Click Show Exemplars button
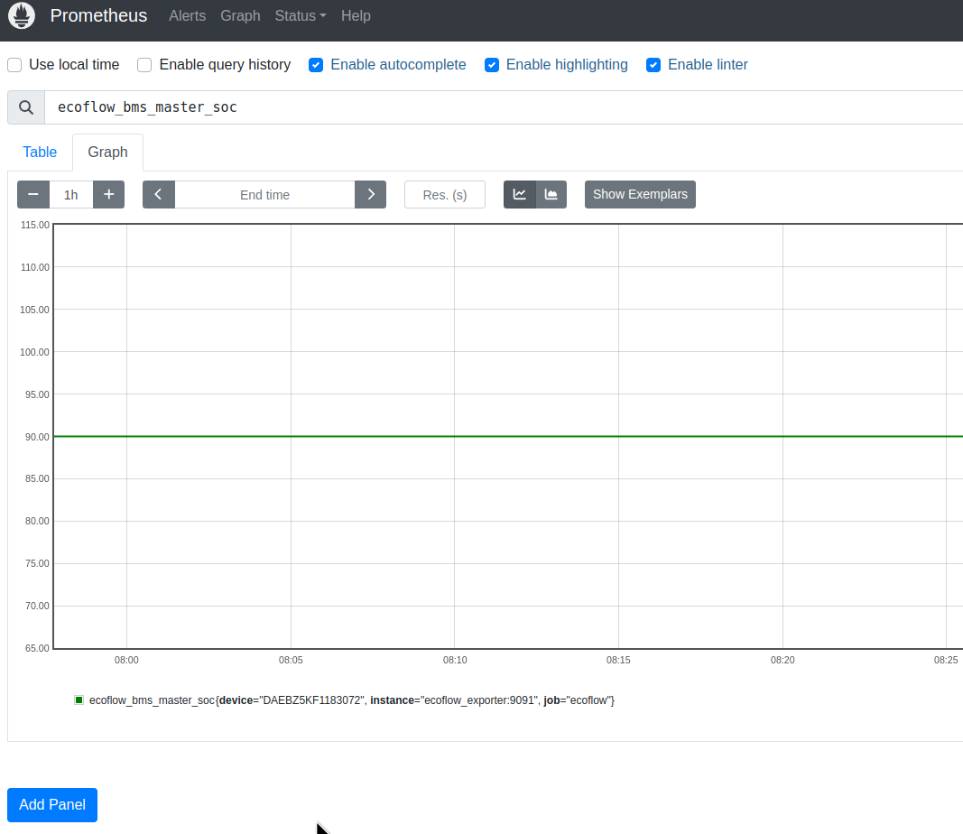This screenshot has height=834, width=963. (640, 195)
